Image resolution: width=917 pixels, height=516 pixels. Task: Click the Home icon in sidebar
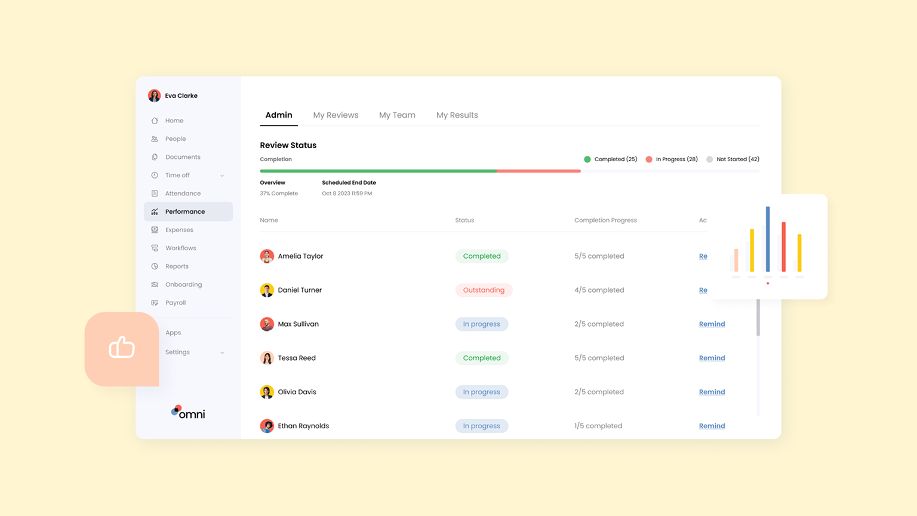click(x=155, y=121)
